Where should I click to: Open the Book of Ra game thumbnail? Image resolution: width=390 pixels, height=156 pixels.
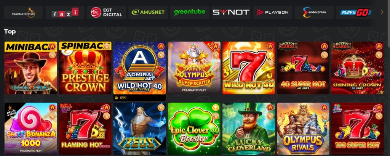point(30,68)
